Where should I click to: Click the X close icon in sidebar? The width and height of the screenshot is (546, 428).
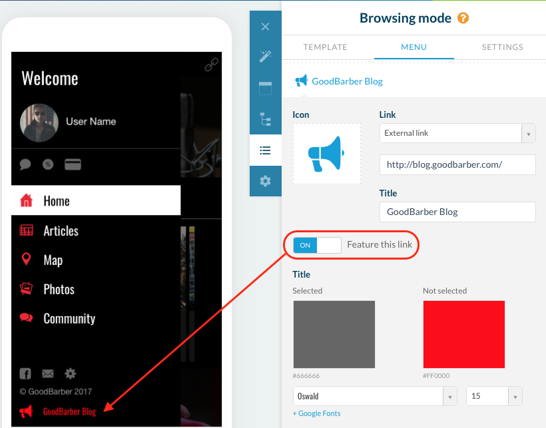pos(265,27)
